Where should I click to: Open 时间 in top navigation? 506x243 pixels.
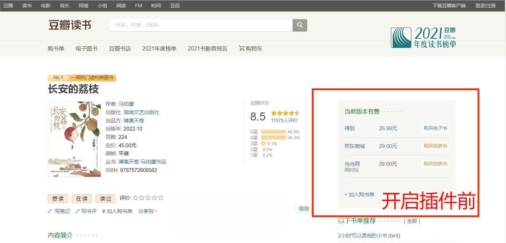[x=156, y=6]
